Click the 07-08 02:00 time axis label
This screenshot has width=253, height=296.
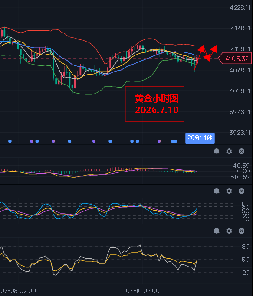18,291
